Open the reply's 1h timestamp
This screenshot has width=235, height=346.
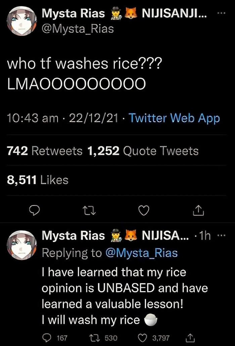point(205,236)
